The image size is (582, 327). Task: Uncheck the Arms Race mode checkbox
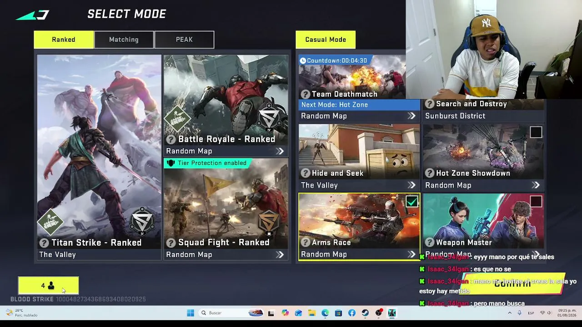tap(411, 202)
